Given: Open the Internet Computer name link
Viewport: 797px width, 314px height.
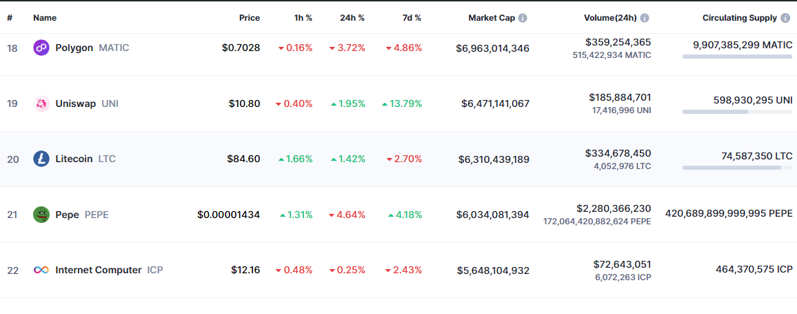Looking at the screenshot, I should click(99, 271).
